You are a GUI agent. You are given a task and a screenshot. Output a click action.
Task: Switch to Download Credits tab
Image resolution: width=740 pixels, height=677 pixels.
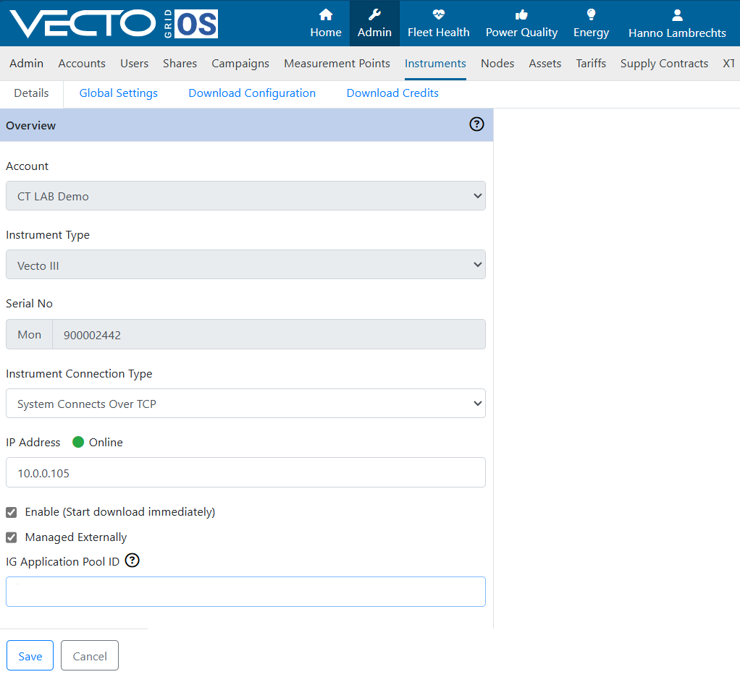[392, 93]
